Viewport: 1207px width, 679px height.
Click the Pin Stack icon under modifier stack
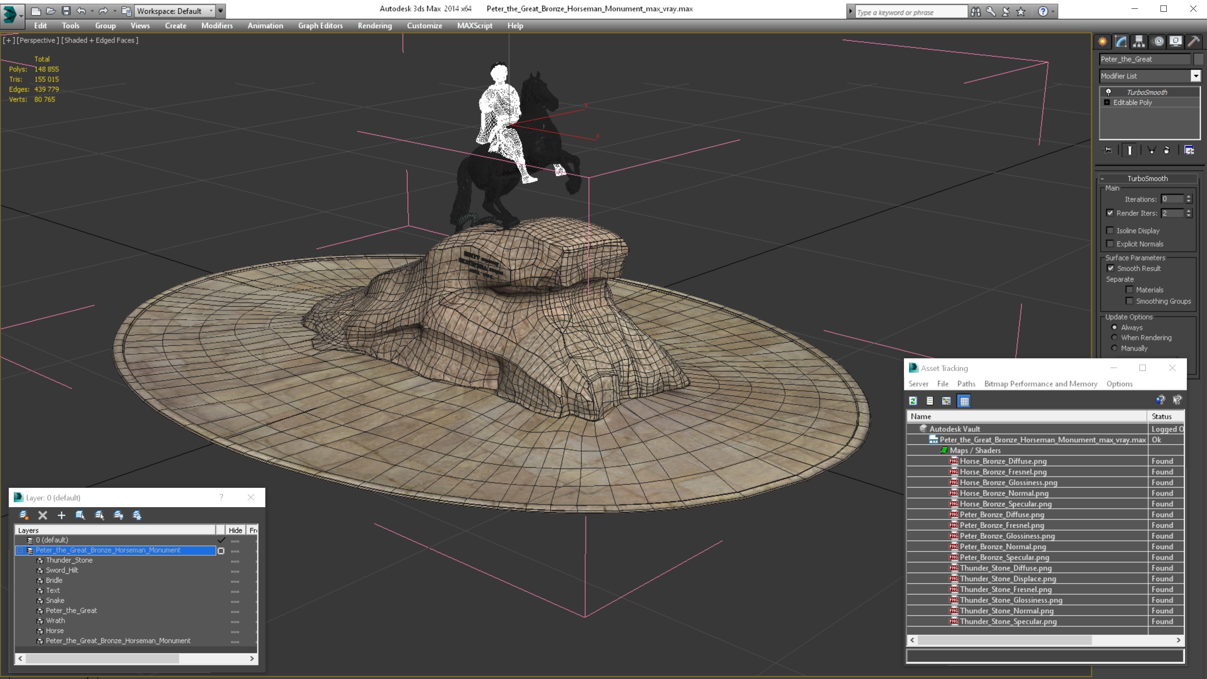pyautogui.click(x=1107, y=150)
